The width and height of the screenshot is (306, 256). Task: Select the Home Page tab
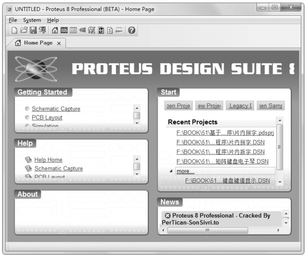(37, 43)
